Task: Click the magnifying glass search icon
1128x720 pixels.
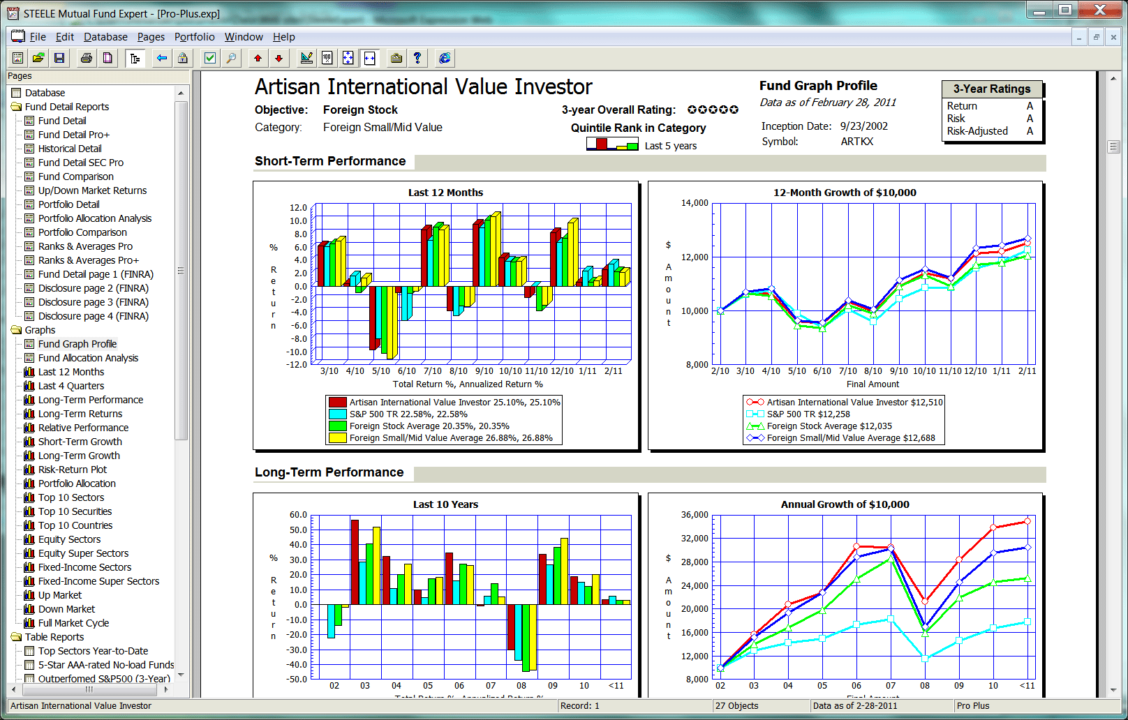Action: [231, 58]
